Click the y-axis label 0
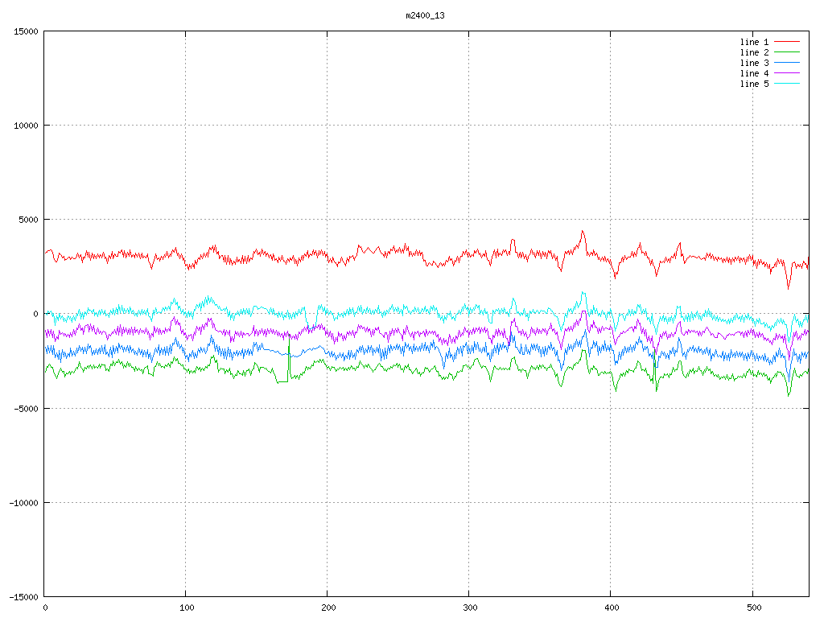824x618 pixels. [x=35, y=315]
